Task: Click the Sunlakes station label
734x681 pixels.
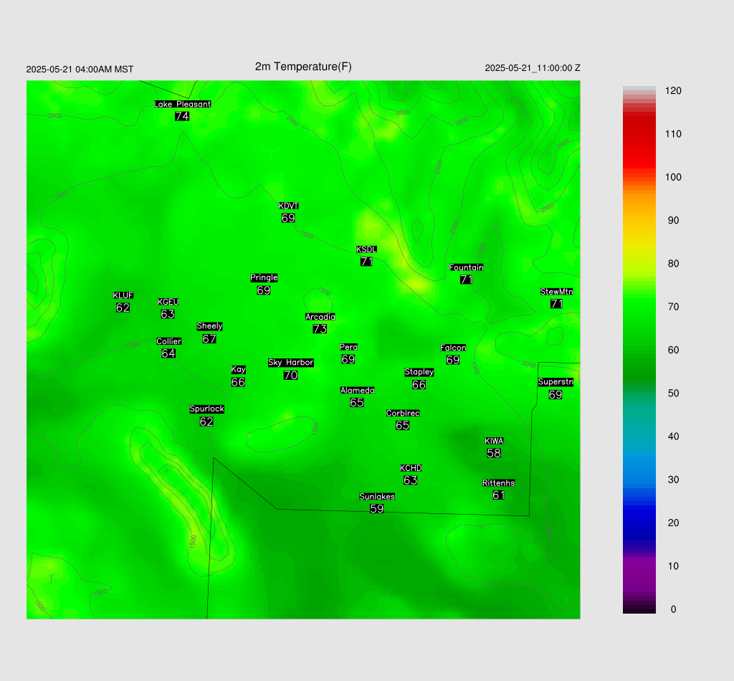Action: pyautogui.click(x=377, y=497)
